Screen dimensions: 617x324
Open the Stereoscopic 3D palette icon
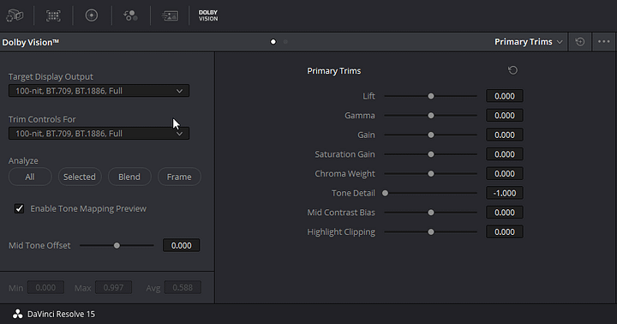click(15, 15)
